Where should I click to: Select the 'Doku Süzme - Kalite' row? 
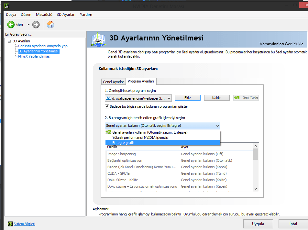[179, 180]
